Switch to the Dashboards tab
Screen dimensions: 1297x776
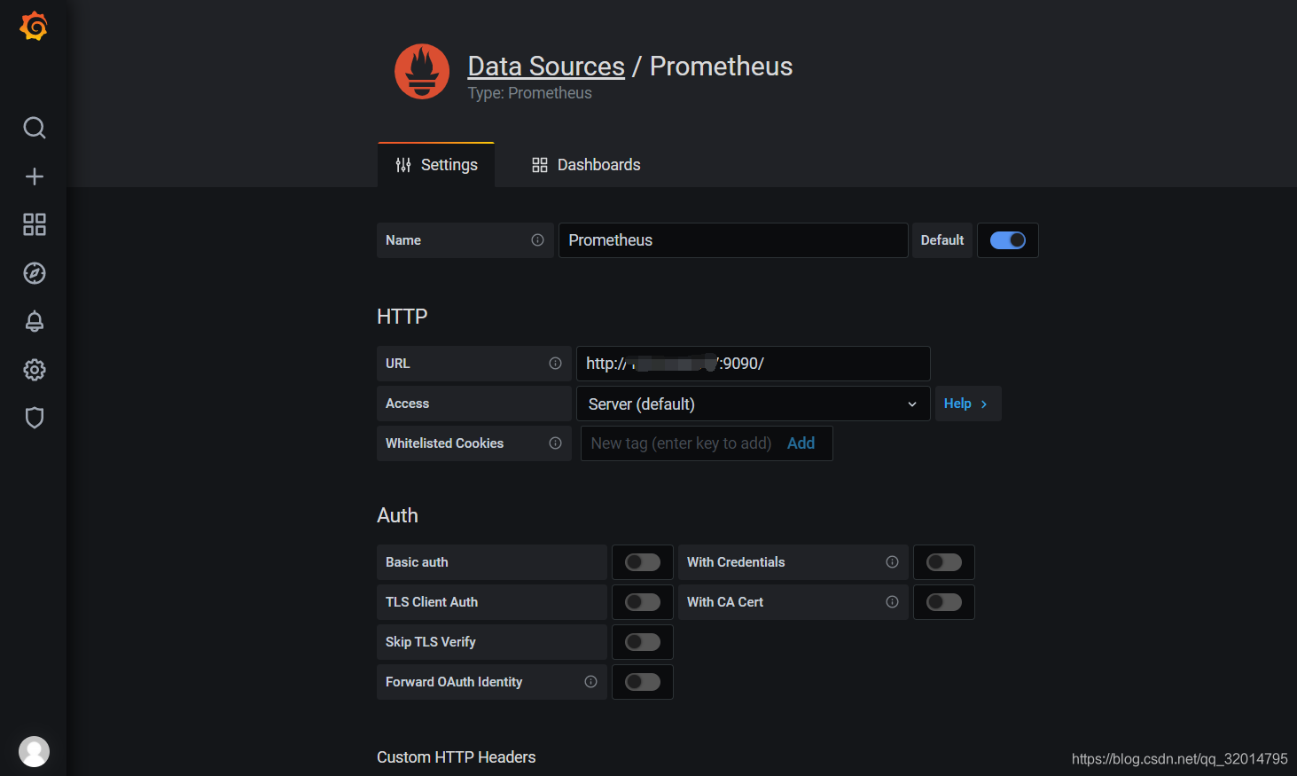[x=586, y=165]
